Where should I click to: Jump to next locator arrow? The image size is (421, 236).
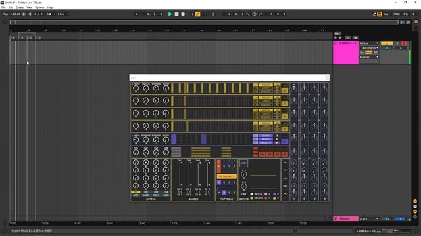coord(340,38)
